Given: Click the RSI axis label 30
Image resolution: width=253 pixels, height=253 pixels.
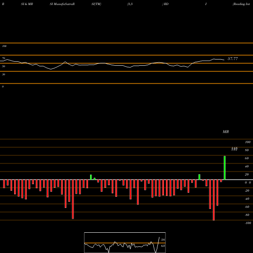Looking at the screenshot, I should point(4,74).
